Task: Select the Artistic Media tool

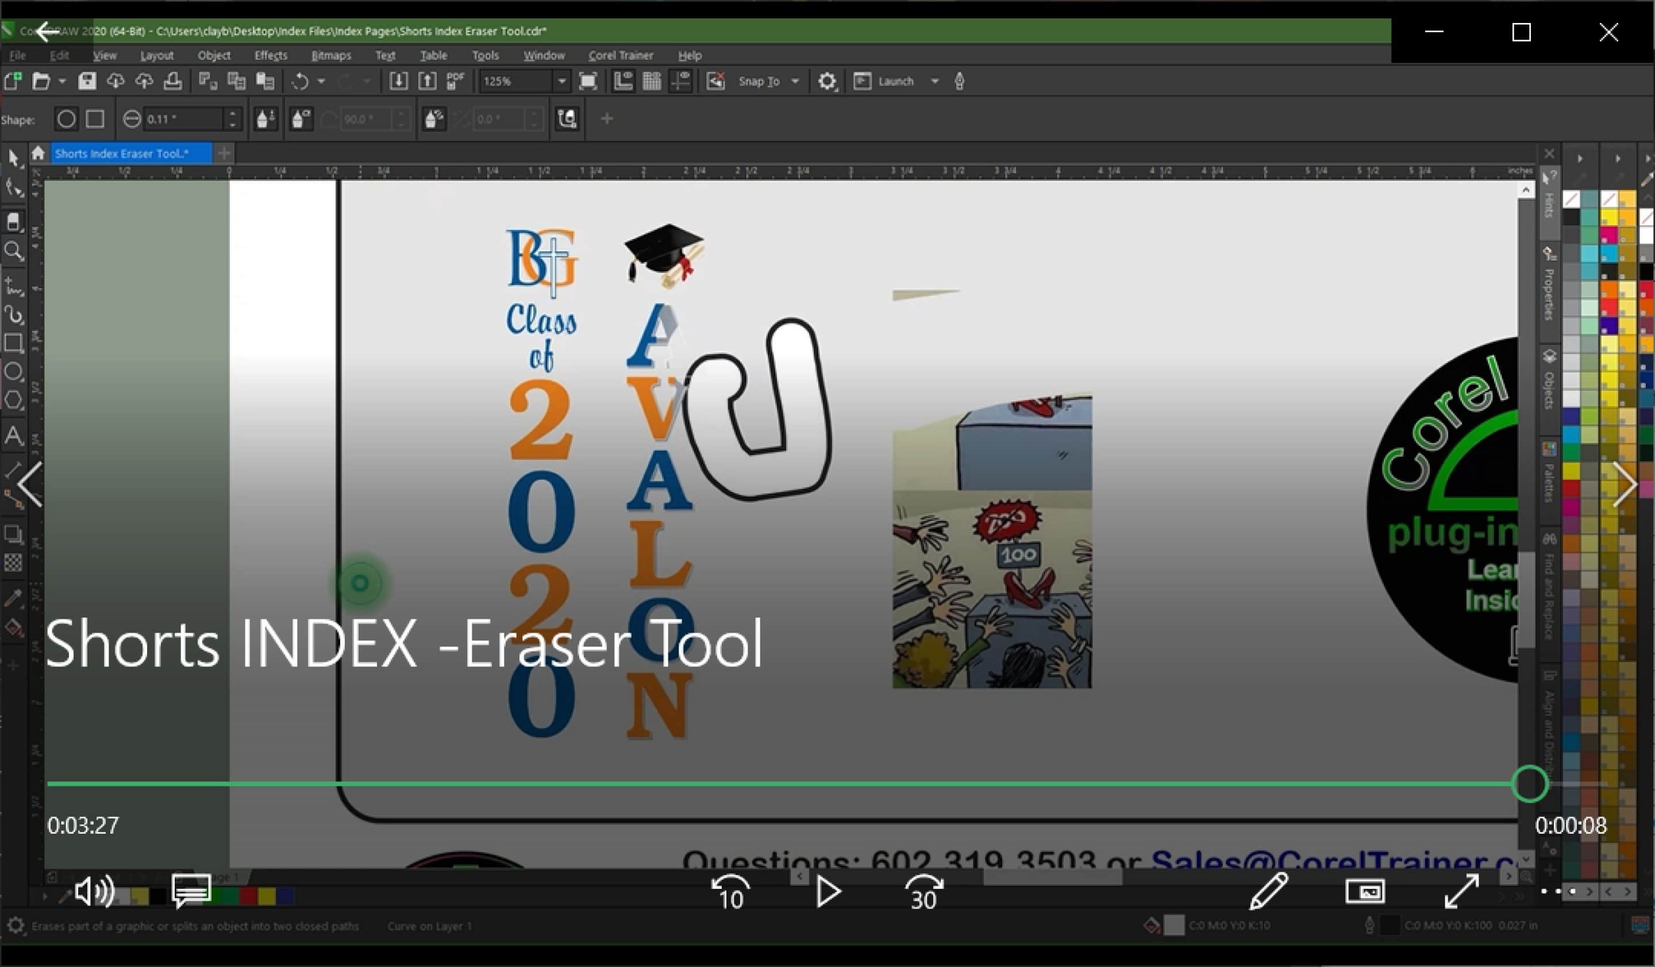Action: (x=13, y=315)
